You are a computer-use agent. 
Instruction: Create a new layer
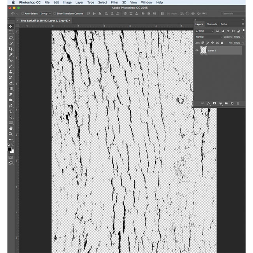click(x=232, y=103)
